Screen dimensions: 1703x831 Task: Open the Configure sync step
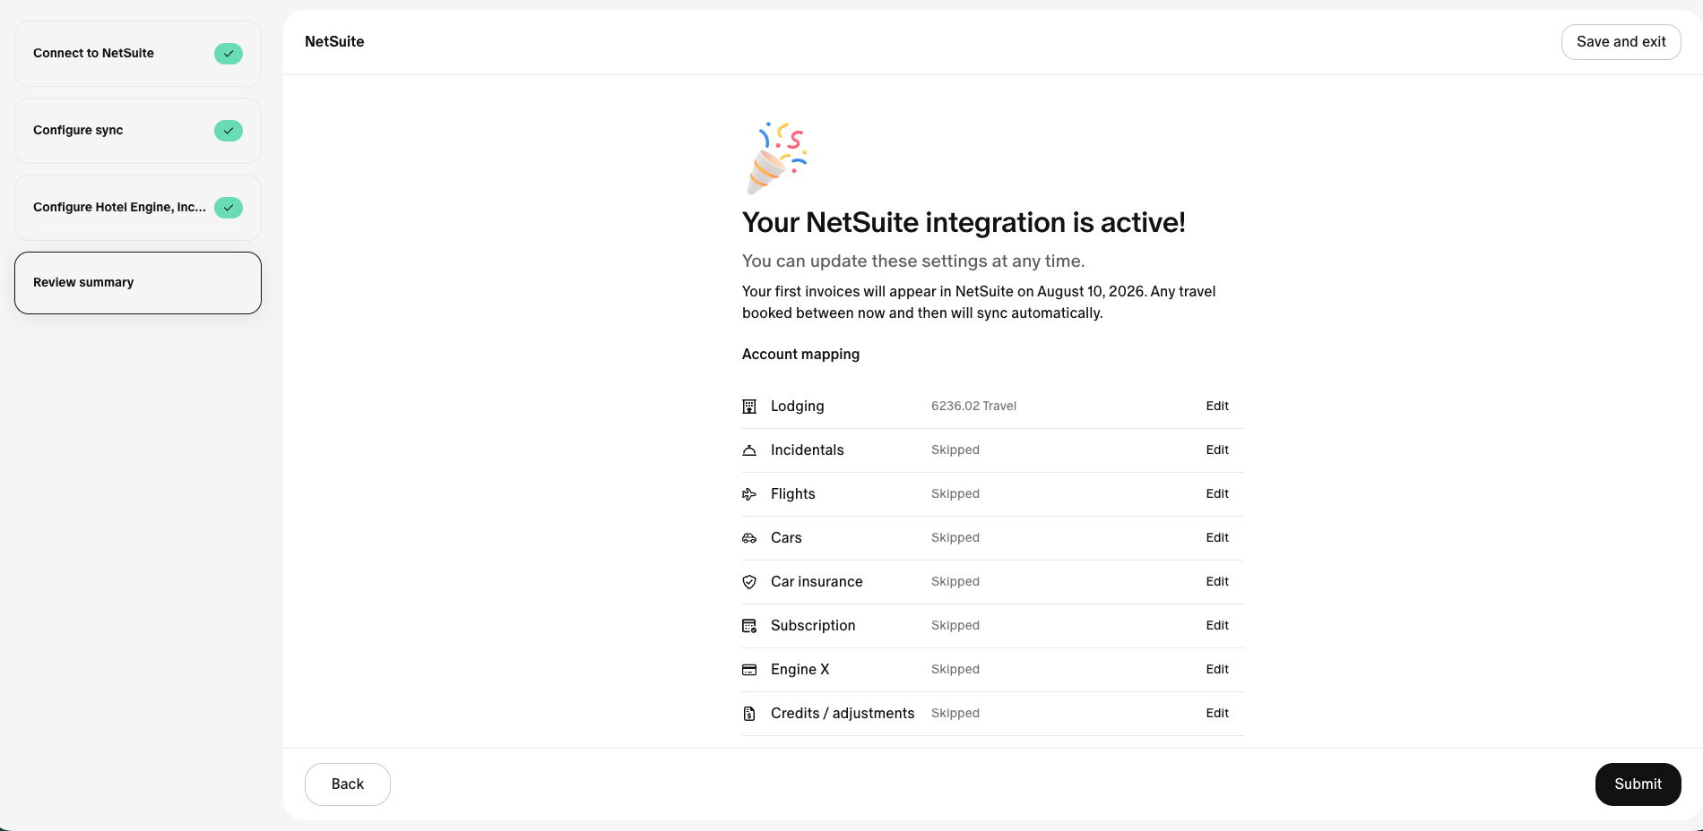[x=138, y=131]
